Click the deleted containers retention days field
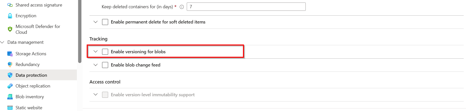The image size is (466, 111). [x=246, y=7]
